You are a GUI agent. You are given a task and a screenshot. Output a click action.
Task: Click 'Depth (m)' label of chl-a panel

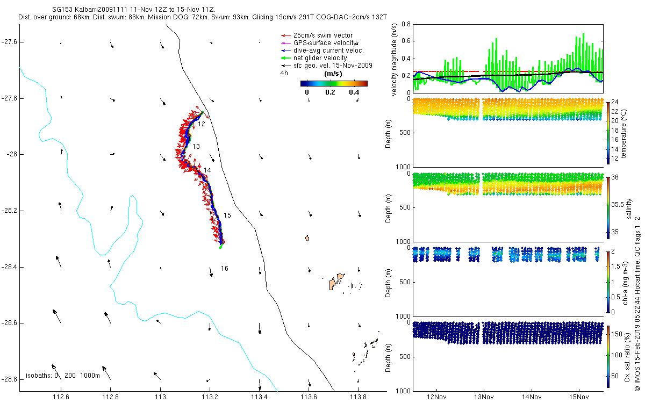coord(388,283)
